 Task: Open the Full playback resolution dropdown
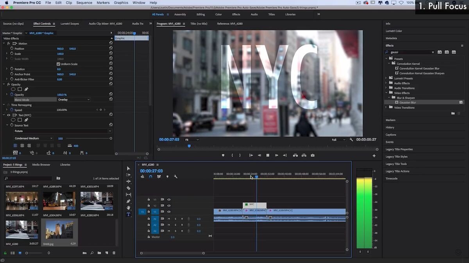(338, 139)
